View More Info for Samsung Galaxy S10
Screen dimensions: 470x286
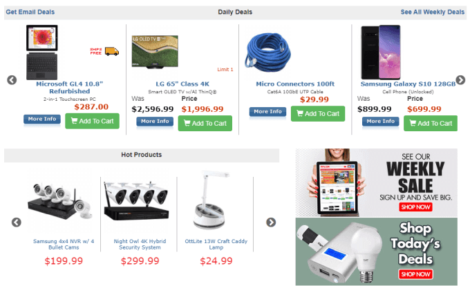pos(381,122)
